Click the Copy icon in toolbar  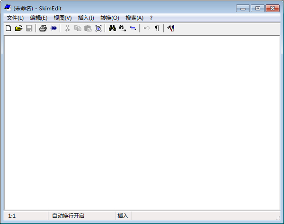tap(78, 28)
